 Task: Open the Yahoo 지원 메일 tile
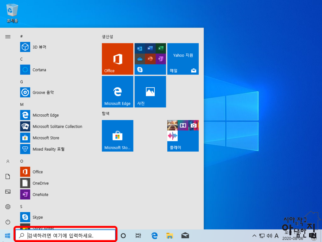click(183, 59)
